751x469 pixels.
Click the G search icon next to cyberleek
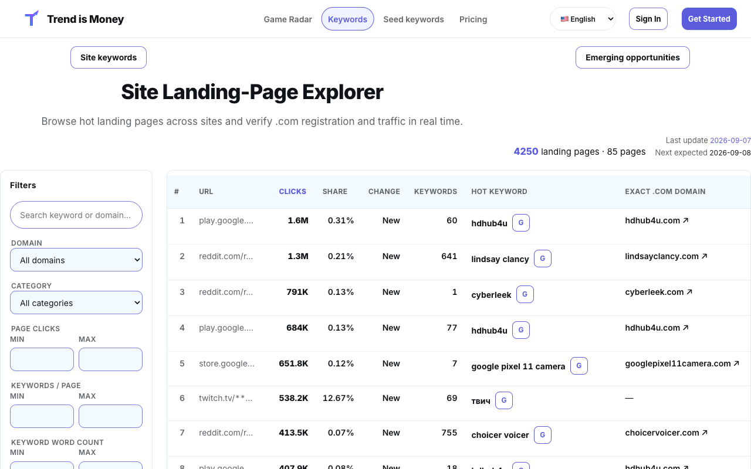pyautogui.click(x=525, y=294)
